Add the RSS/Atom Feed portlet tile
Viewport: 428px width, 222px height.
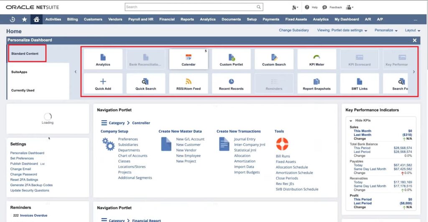pos(189,84)
